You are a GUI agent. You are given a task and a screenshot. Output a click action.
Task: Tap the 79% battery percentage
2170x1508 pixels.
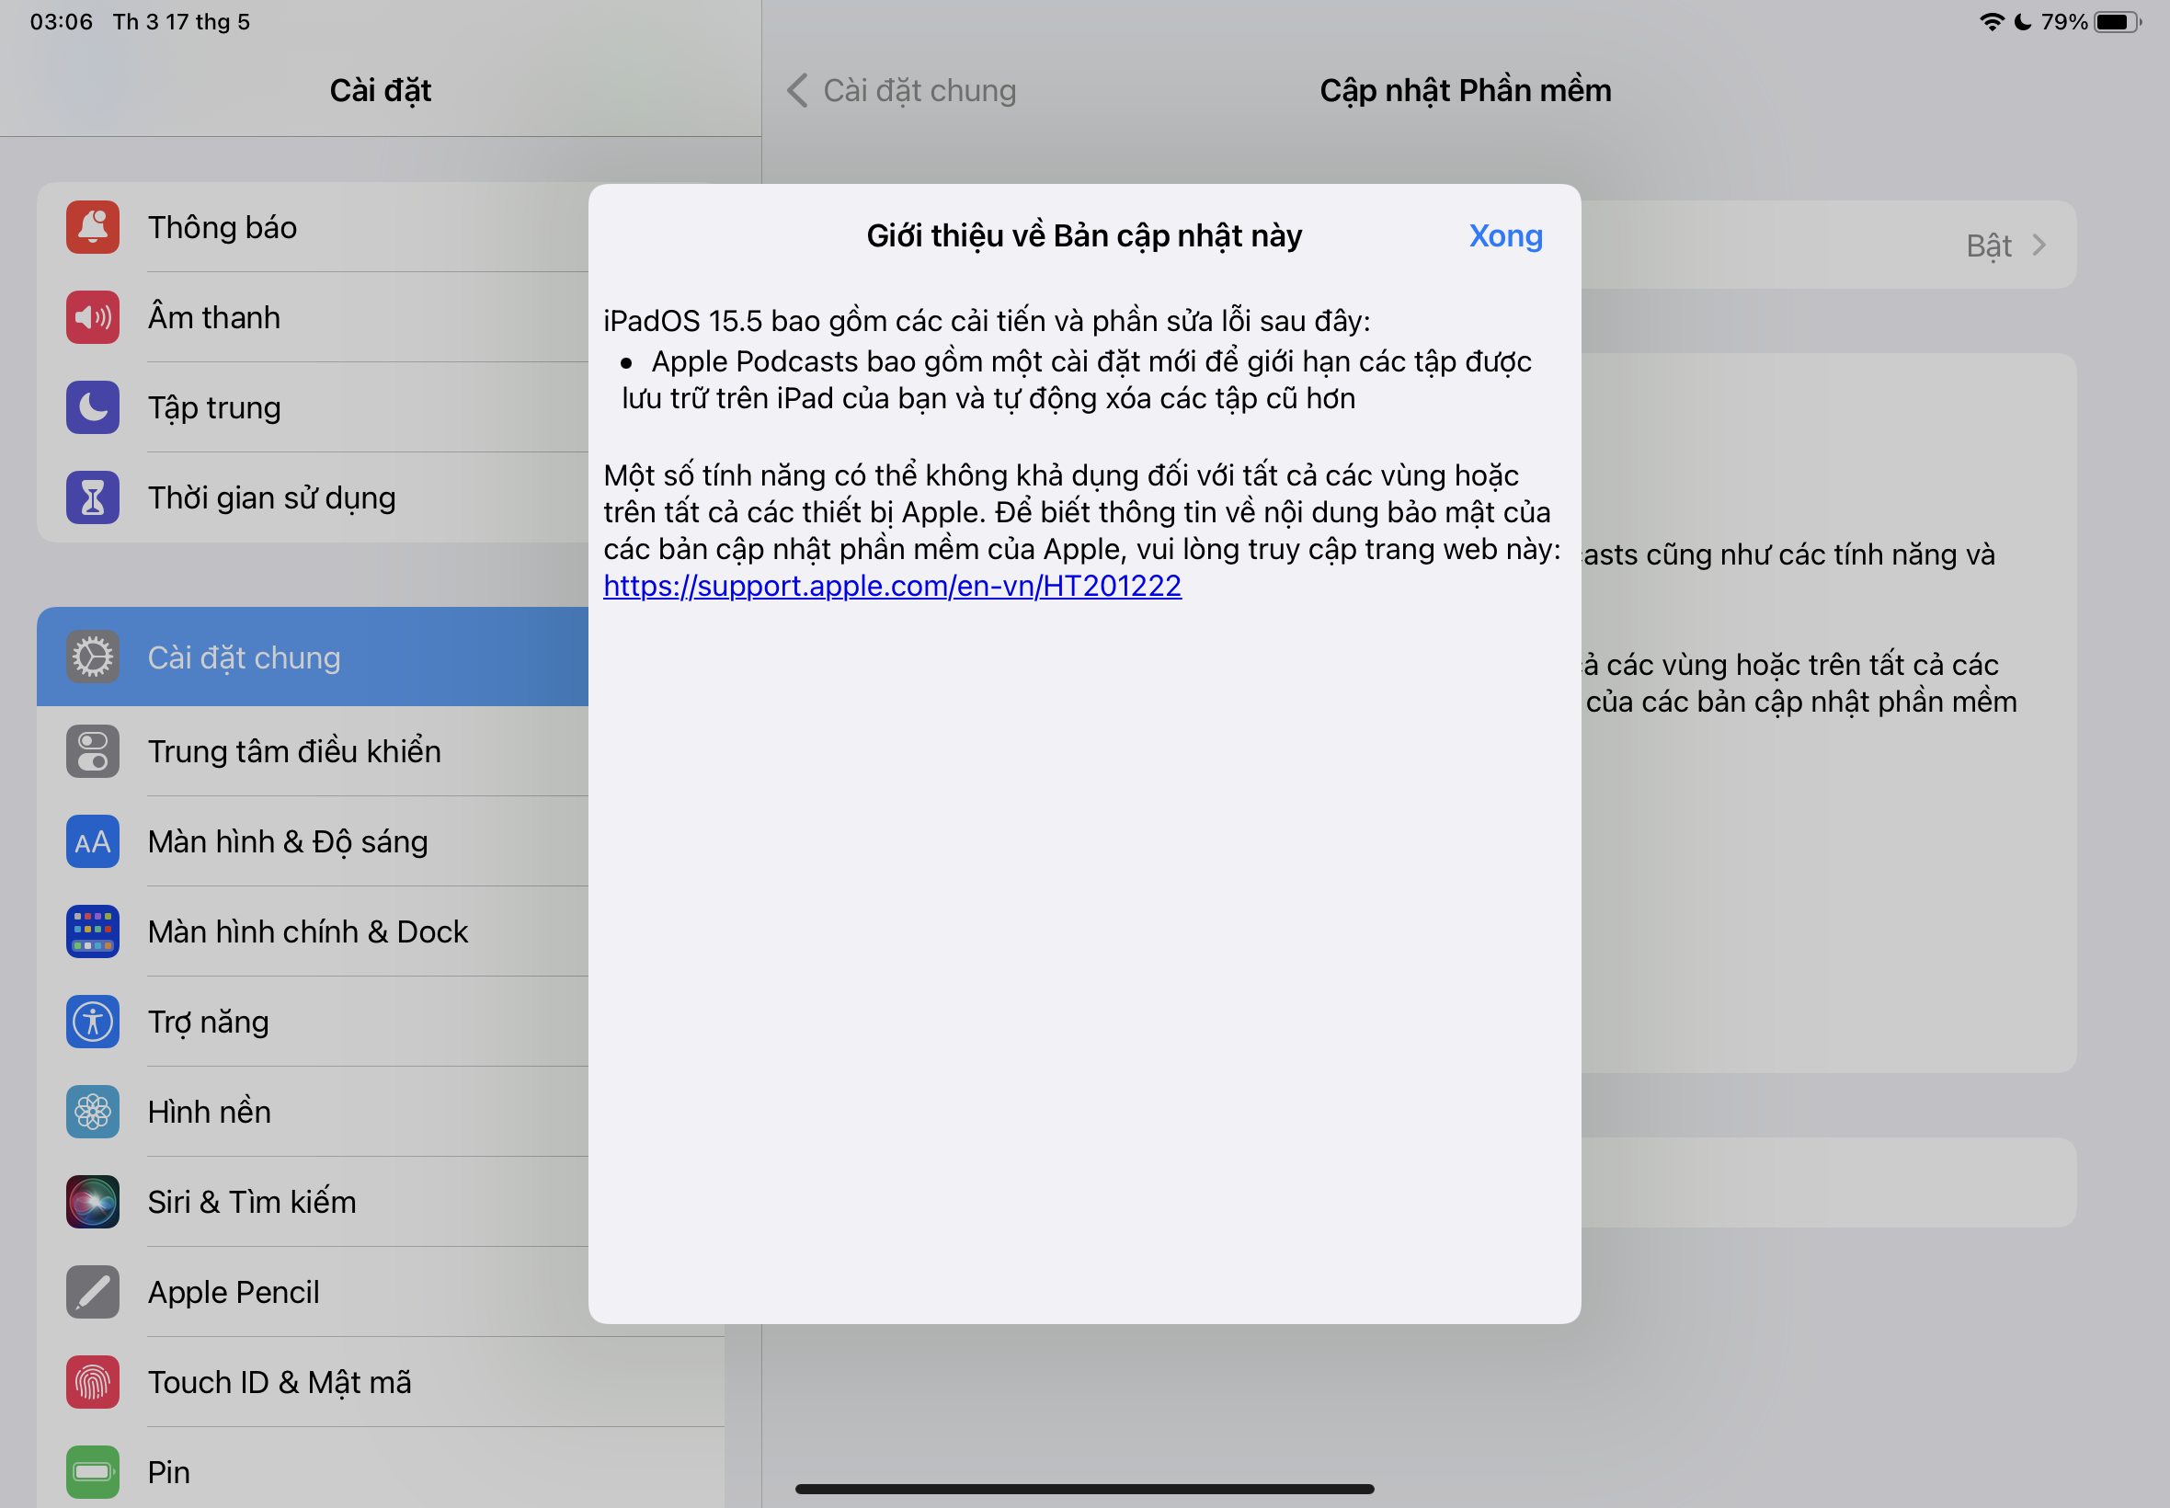[2064, 22]
